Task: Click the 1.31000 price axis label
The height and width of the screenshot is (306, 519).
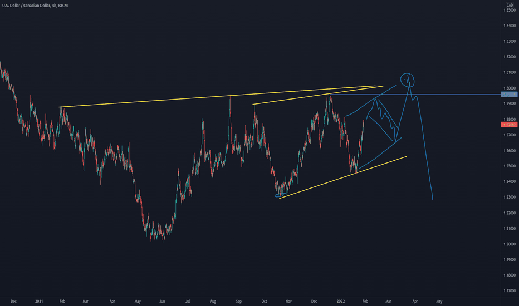Action: pyautogui.click(x=510, y=72)
